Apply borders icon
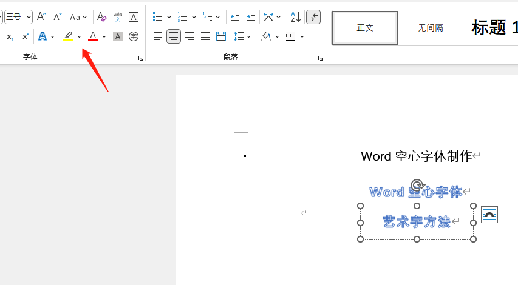Screen dimensions: 518x285 290,36
